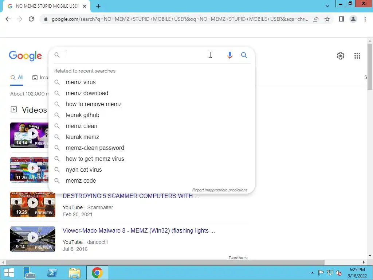This screenshot has height=280, width=373.
Task: Switch to the Images results tab
Action: [x=40, y=77]
